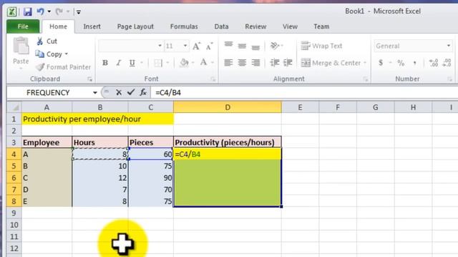Image resolution: width=458 pixels, height=257 pixels.
Task: Click the Comma Style icon
Action: point(415,63)
